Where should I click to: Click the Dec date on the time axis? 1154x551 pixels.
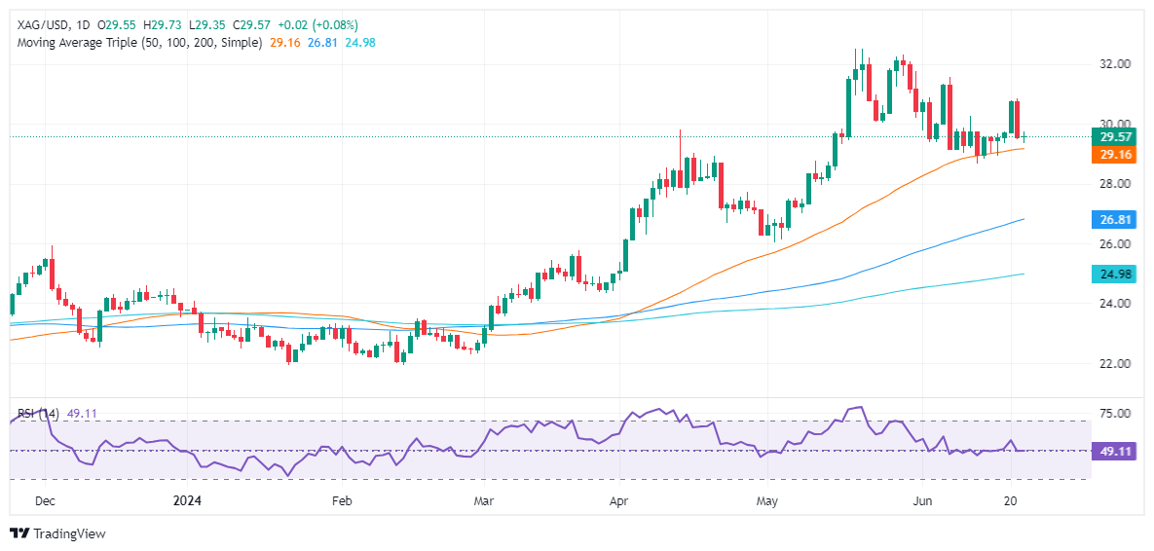tap(46, 500)
